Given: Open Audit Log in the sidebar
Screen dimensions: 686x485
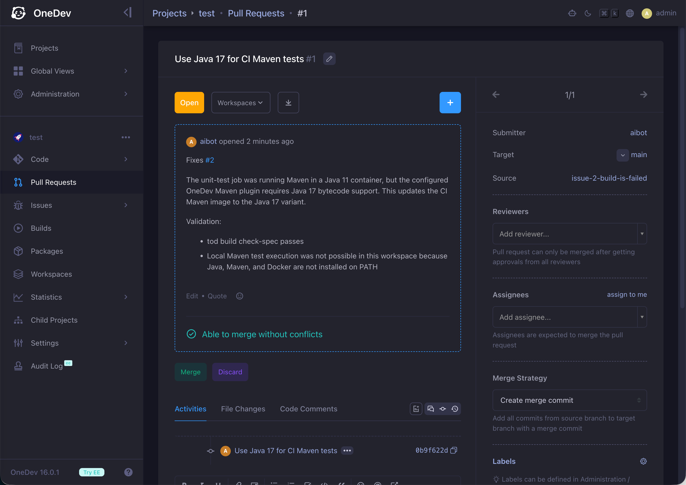Looking at the screenshot, I should click(x=72, y=366).
